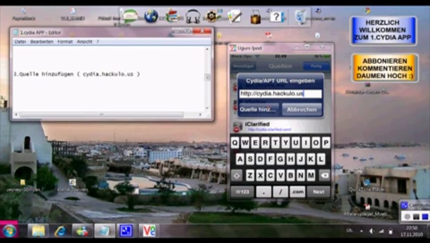The width and height of the screenshot is (430, 243).
Task: Open the Format menu in the editor
Action: point(65,42)
